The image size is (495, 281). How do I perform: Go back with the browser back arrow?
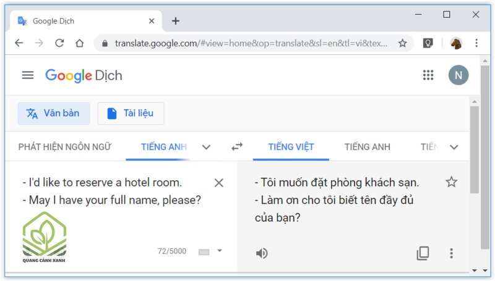pyautogui.click(x=19, y=43)
